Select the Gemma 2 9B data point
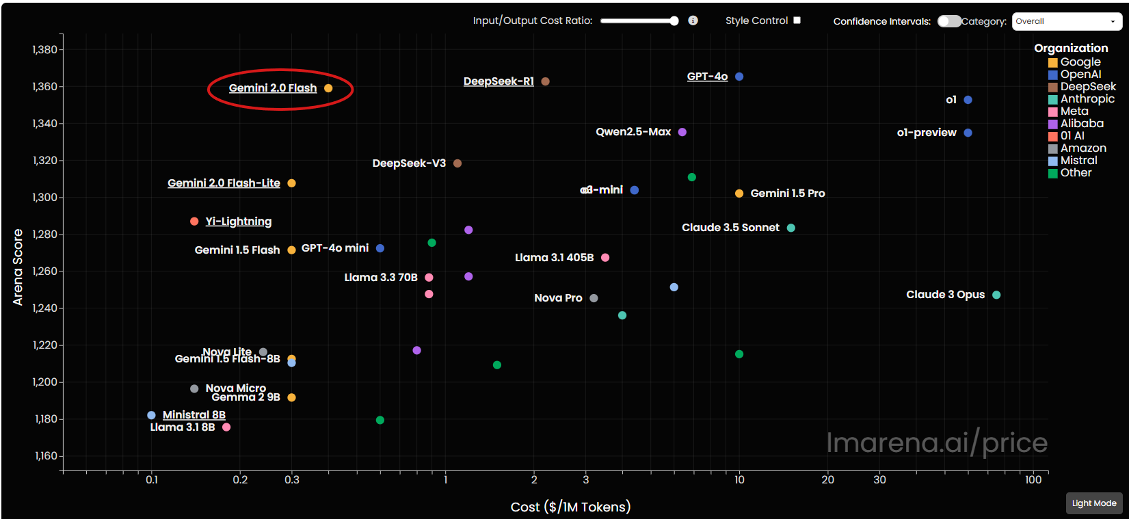This screenshot has width=1129, height=519. coord(291,397)
